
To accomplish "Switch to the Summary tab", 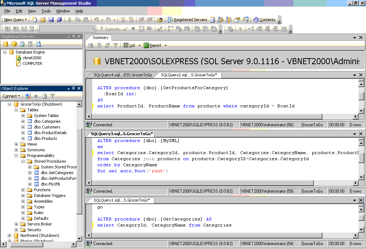I will coord(100,38).
